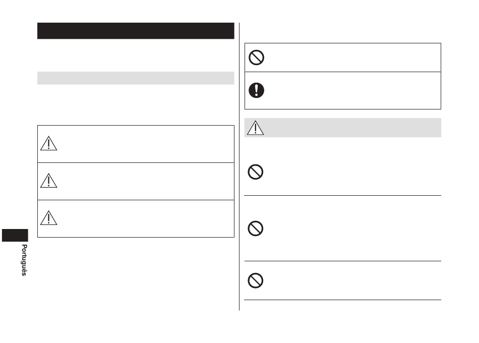Select the black tab block above Português
Viewport: 479px width, 343px height.
click(15, 236)
